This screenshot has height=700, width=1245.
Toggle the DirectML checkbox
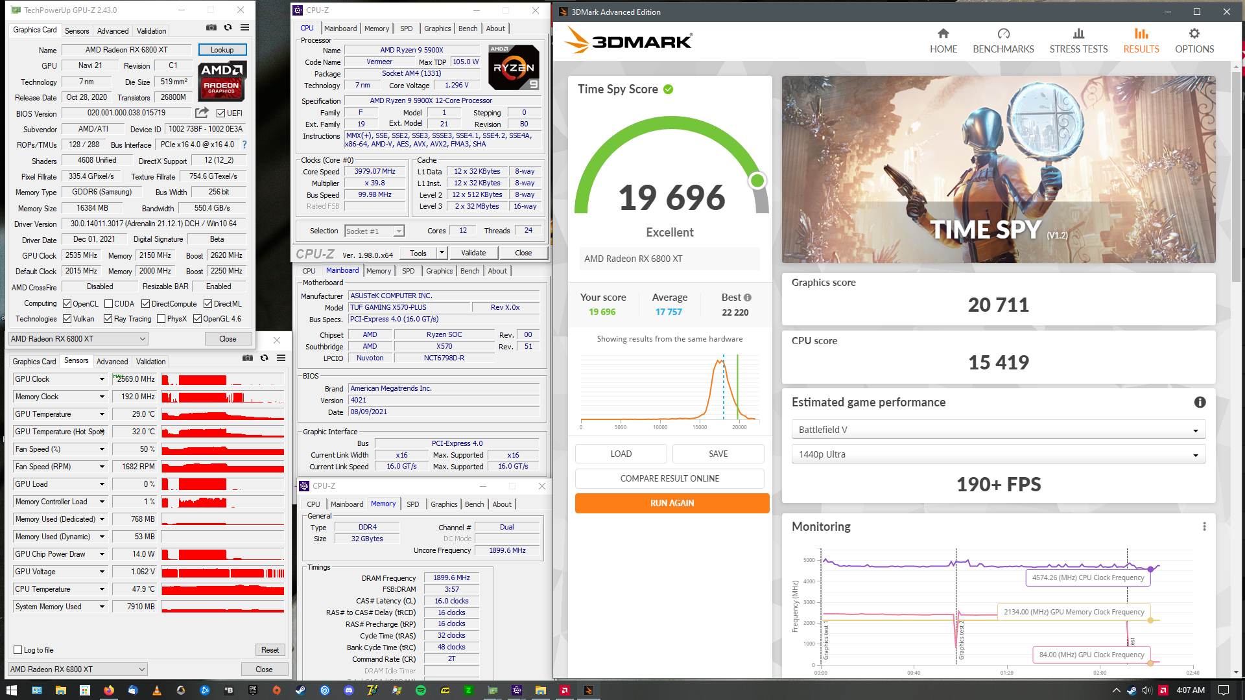click(x=207, y=304)
